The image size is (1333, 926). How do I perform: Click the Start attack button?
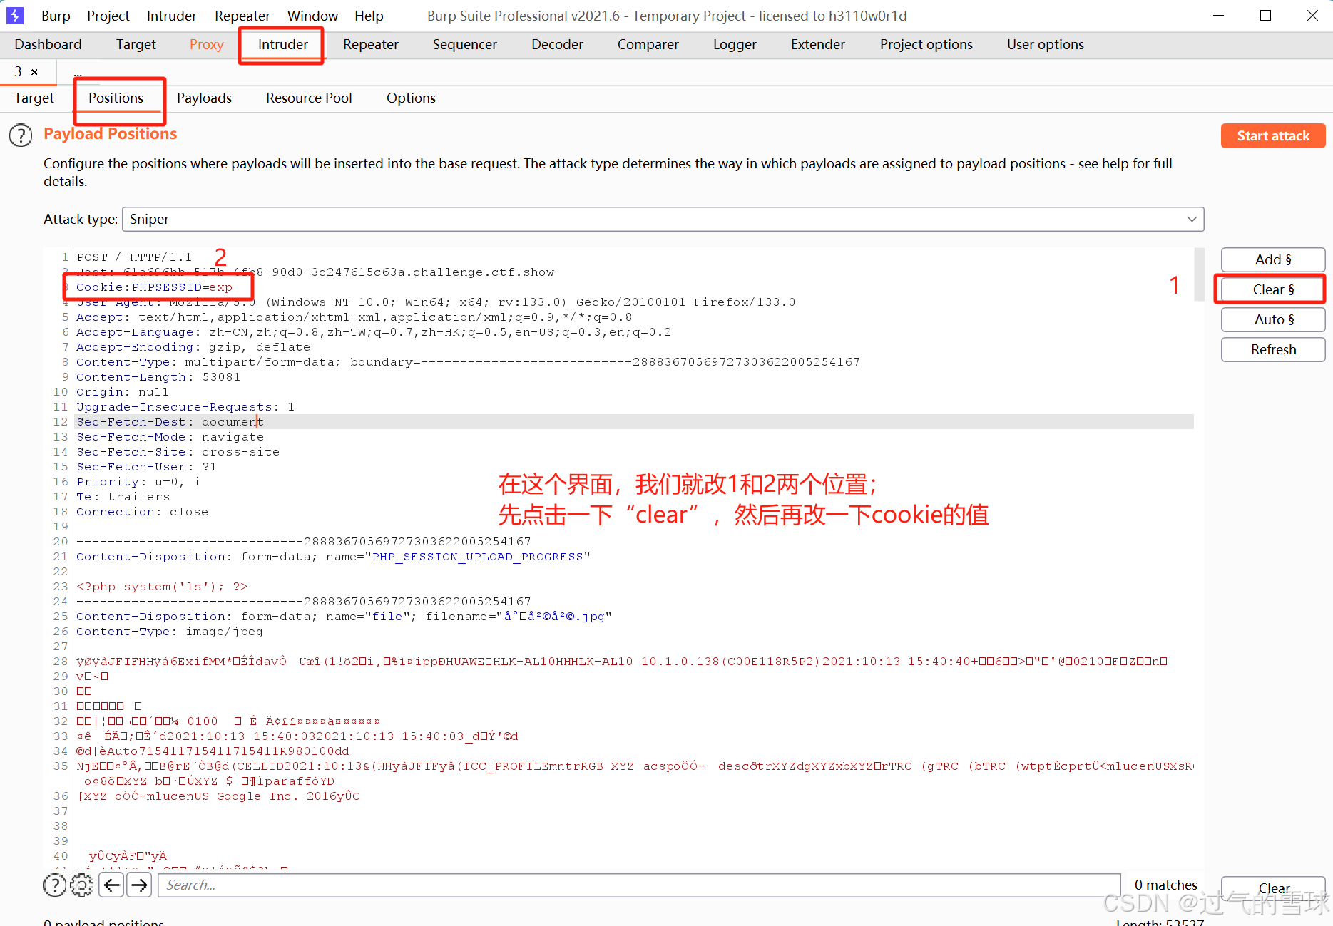(1272, 135)
